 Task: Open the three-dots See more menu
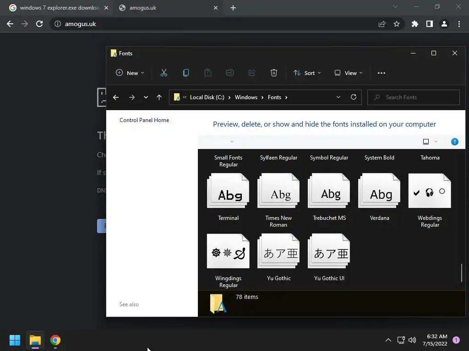point(382,73)
